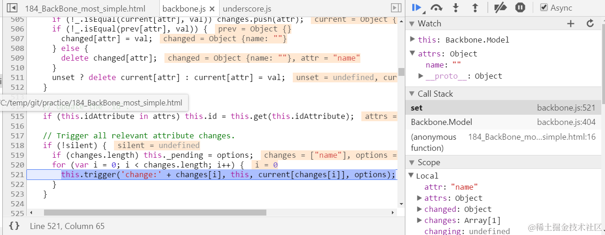Expand __proto__ in Watch
The image size is (605, 235).
tap(421, 76)
